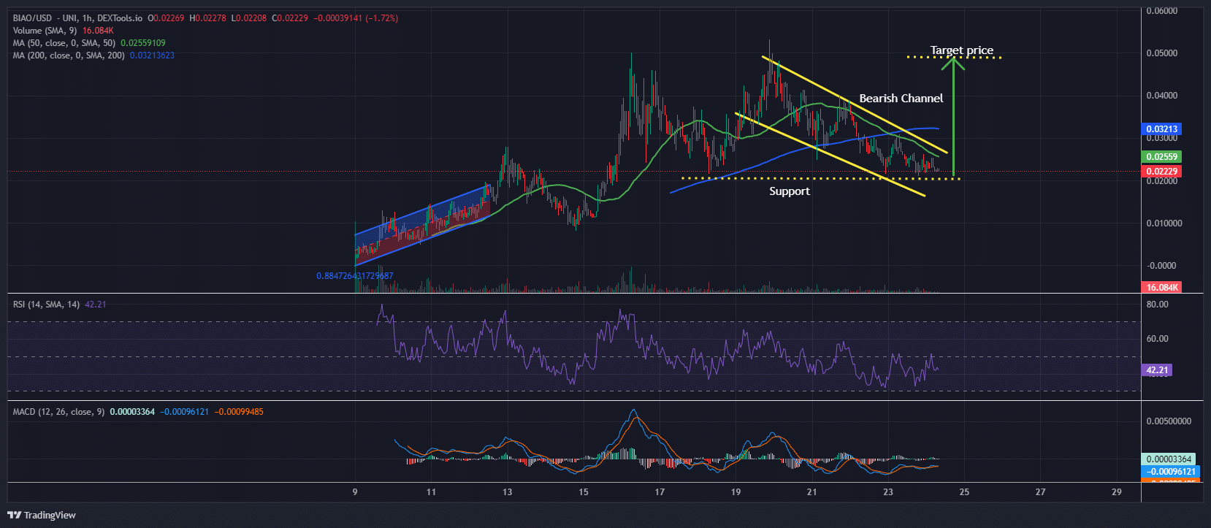Click the purple 42.21 RSI axis label
The height and width of the screenshot is (528, 1211).
tap(1157, 370)
